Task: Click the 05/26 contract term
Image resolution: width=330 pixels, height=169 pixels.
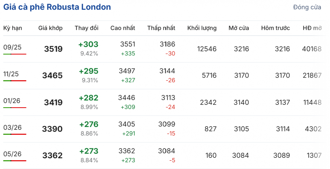Action: (x=12, y=154)
